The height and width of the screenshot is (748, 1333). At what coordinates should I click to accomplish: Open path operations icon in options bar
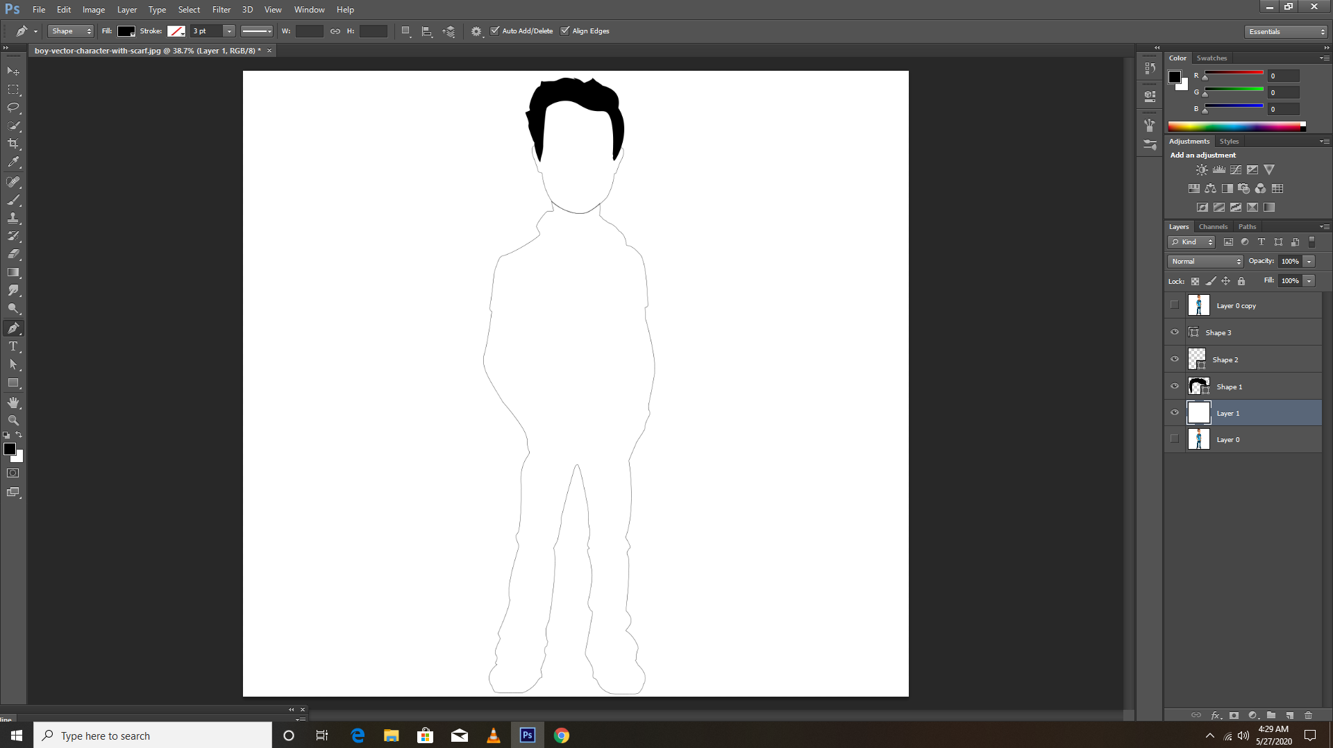(406, 31)
